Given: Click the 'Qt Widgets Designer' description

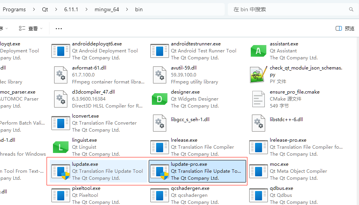Looking at the screenshot, I should coord(195,99).
